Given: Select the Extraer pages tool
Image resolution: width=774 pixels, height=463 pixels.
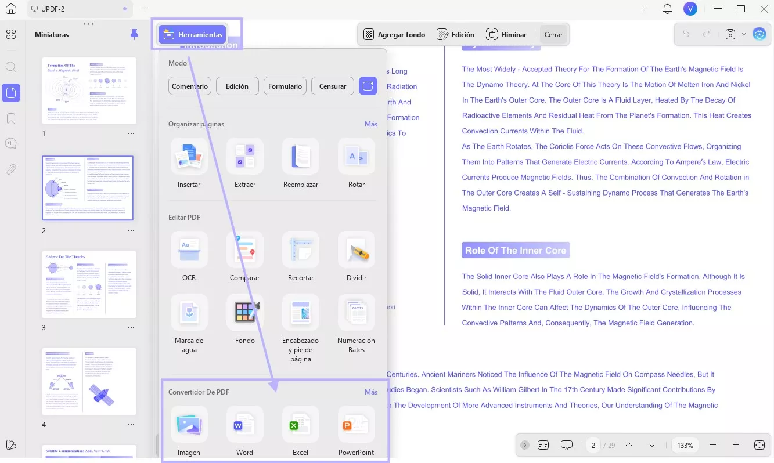Looking at the screenshot, I should pos(245,156).
